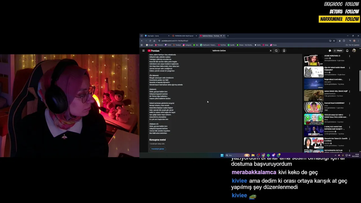
Task: Expand the system tray hidden icons arrow
Action: 335,155
